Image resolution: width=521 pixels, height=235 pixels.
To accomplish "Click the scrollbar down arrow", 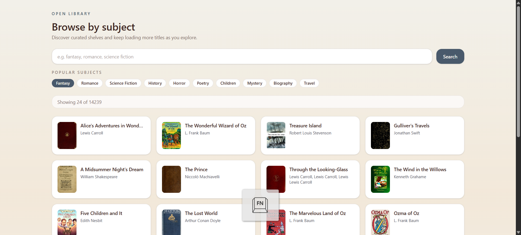I will (x=518, y=232).
